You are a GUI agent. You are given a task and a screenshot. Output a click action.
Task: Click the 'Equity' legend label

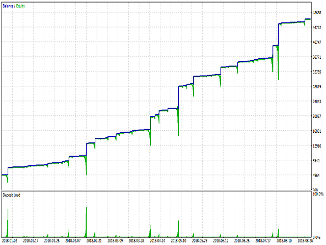20,6
